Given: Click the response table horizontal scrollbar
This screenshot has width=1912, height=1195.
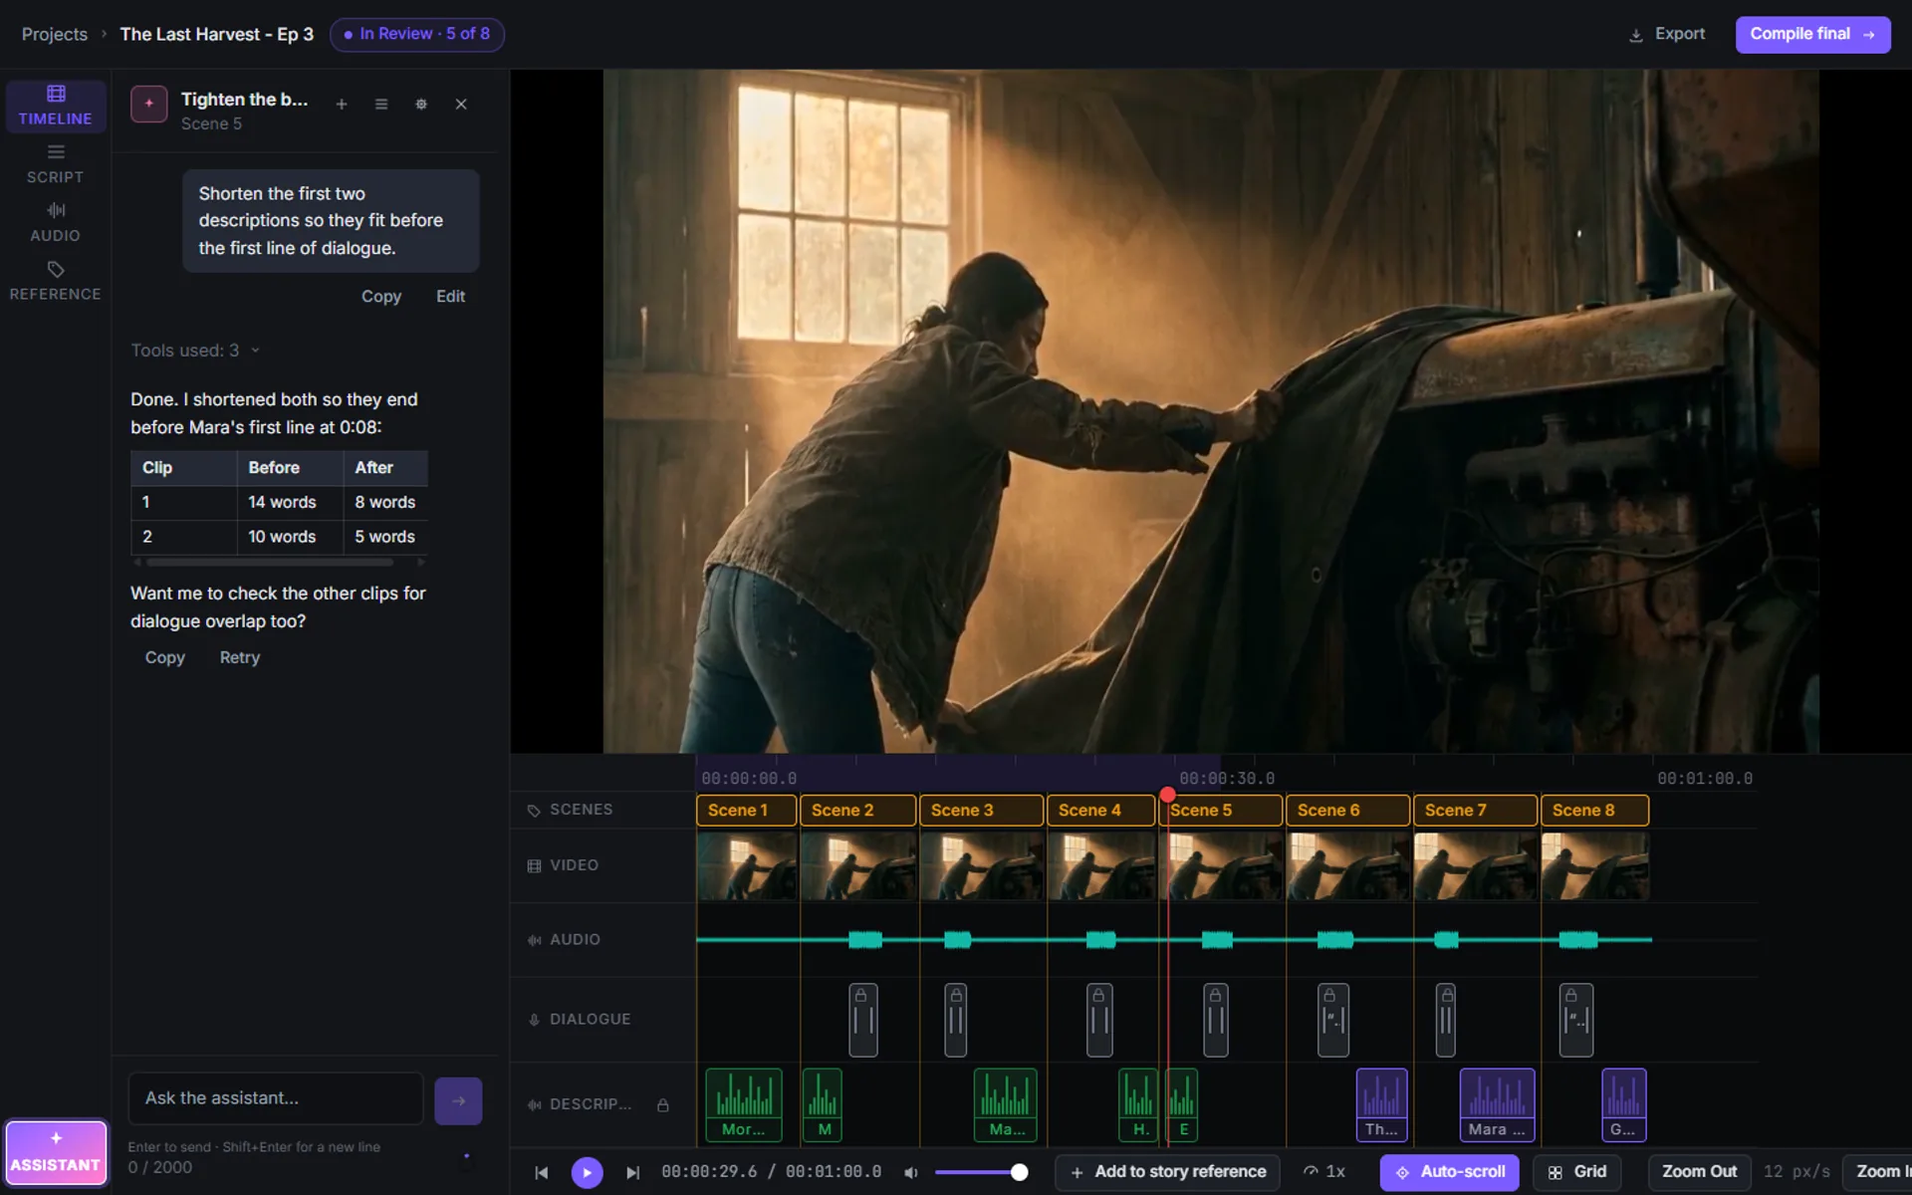Looking at the screenshot, I should 270,563.
